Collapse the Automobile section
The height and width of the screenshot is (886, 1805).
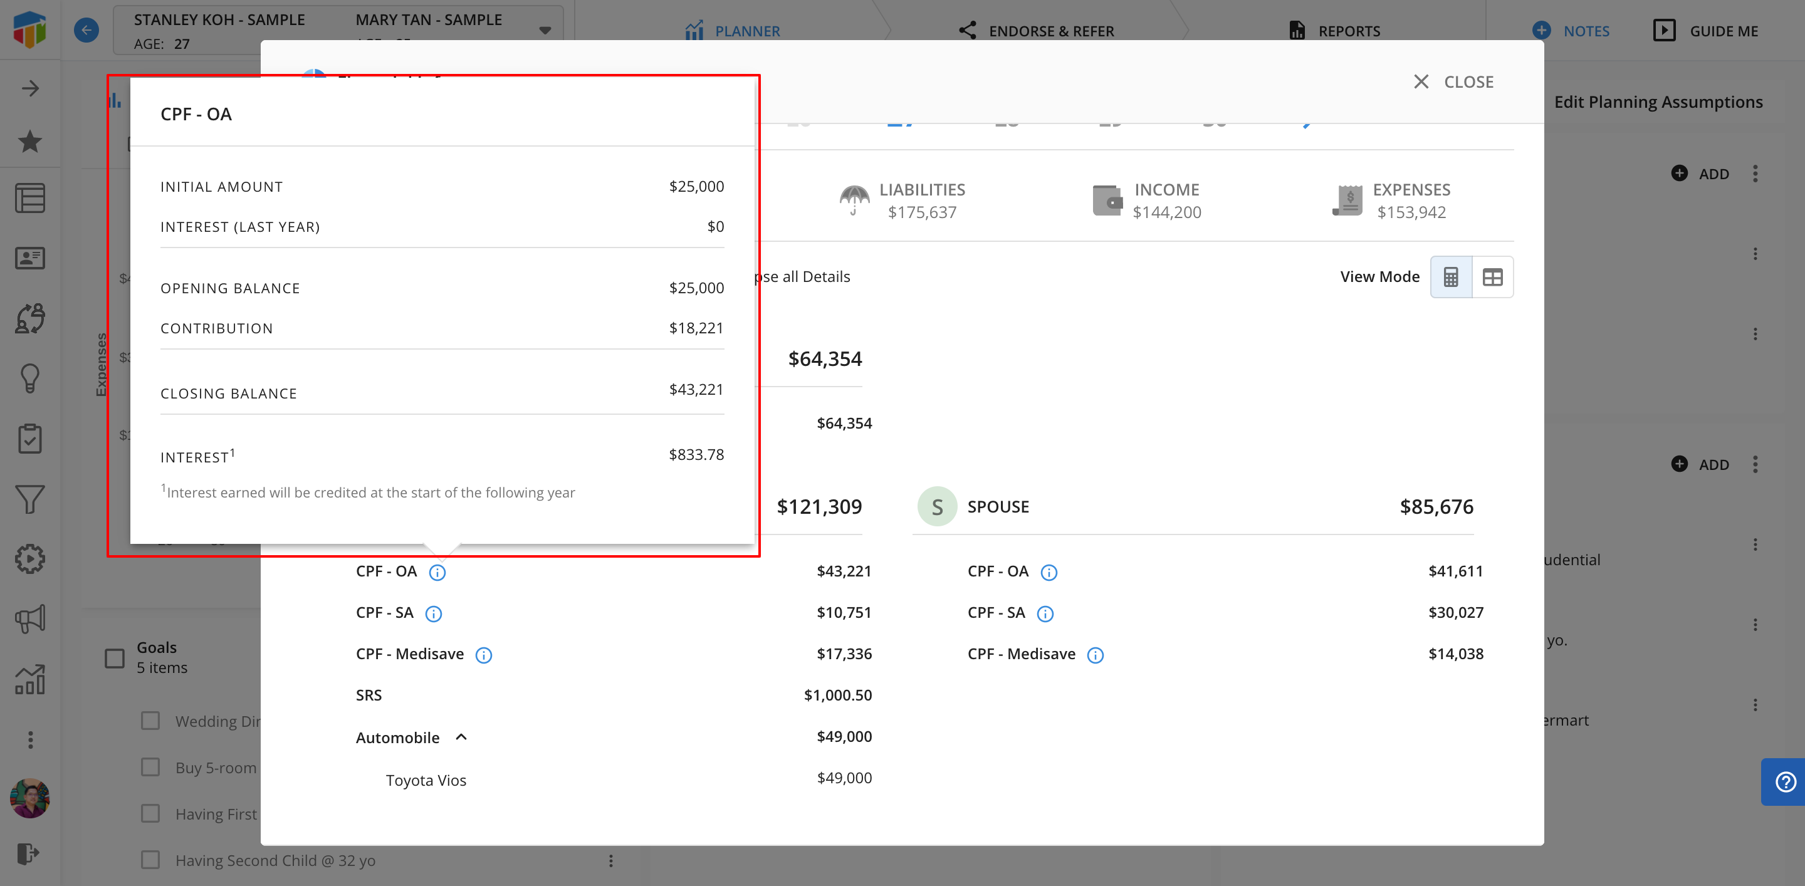(461, 737)
